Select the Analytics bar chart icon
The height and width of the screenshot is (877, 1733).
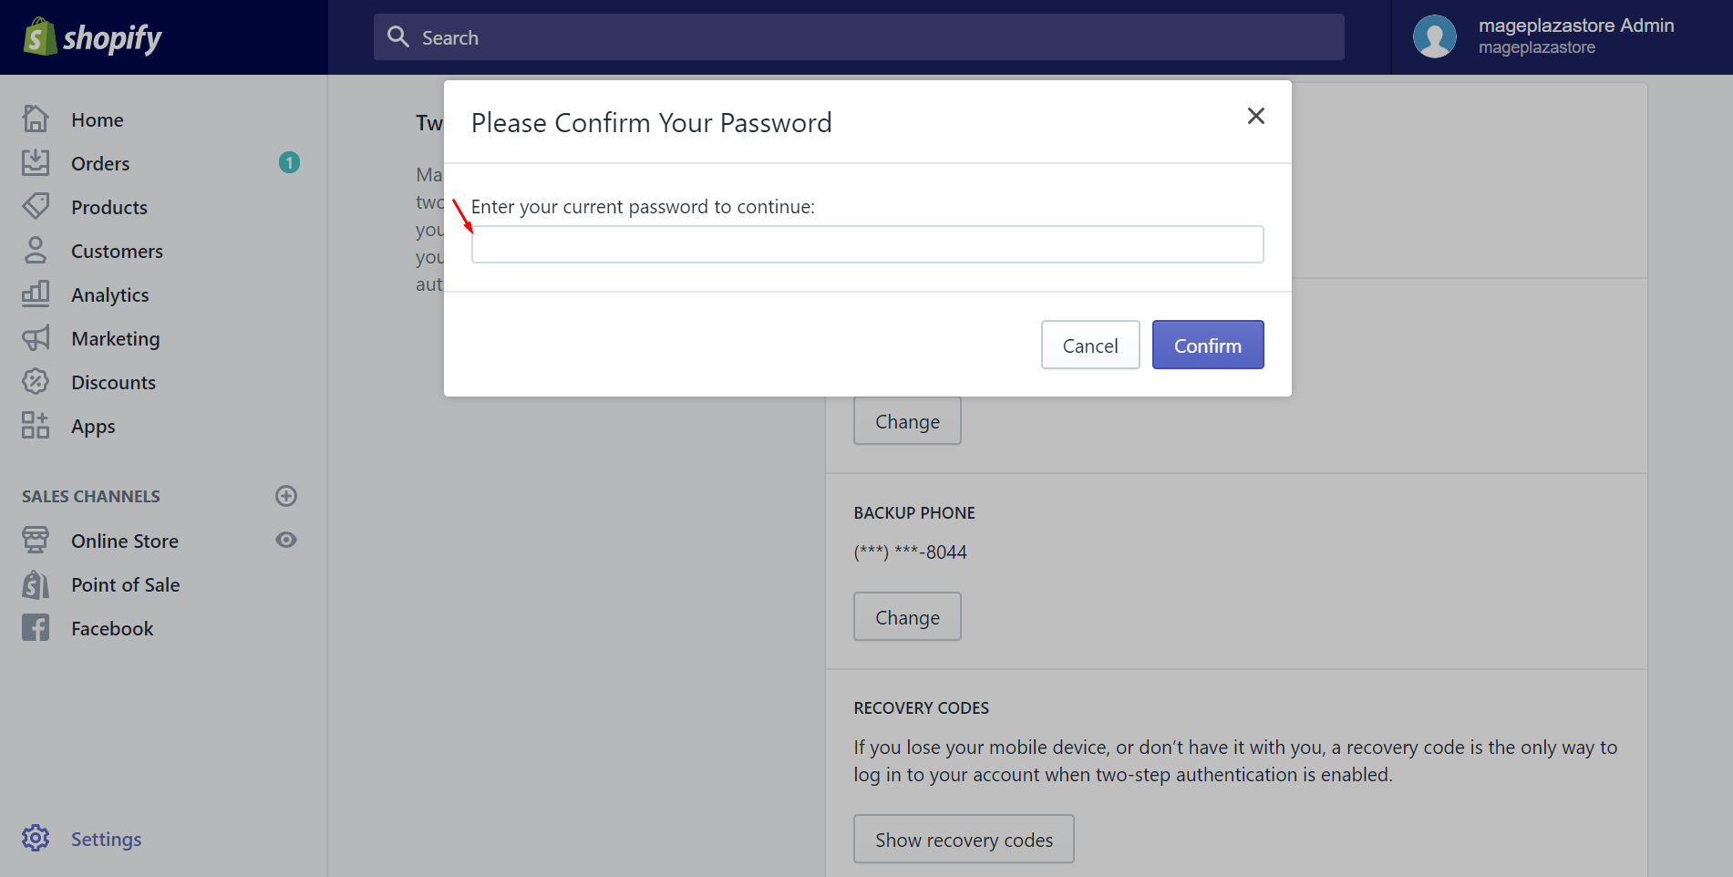point(36,294)
